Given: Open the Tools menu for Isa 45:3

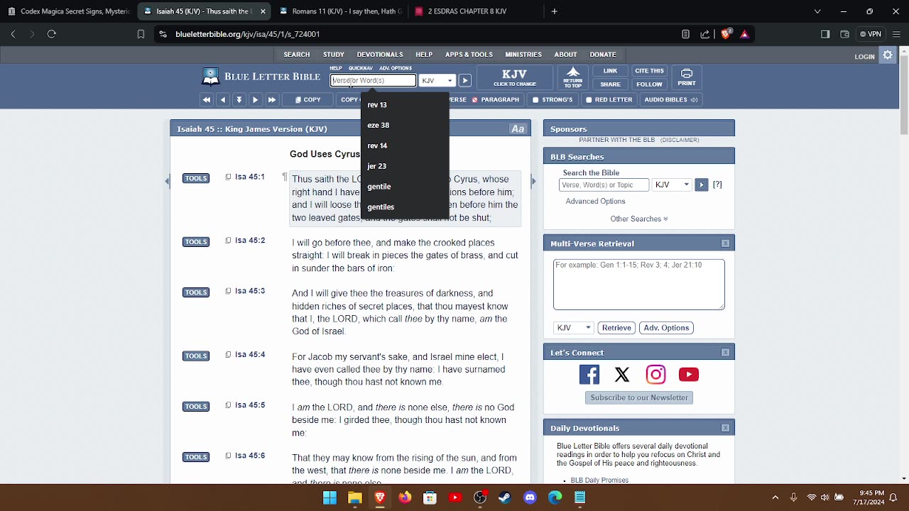Looking at the screenshot, I should pyautogui.click(x=196, y=292).
